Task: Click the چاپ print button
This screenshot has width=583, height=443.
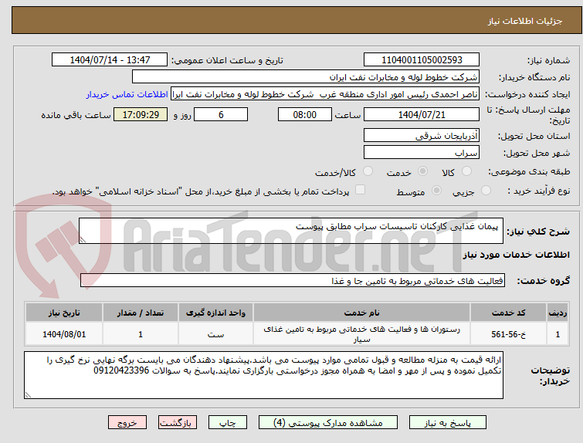Action: pos(228,423)
